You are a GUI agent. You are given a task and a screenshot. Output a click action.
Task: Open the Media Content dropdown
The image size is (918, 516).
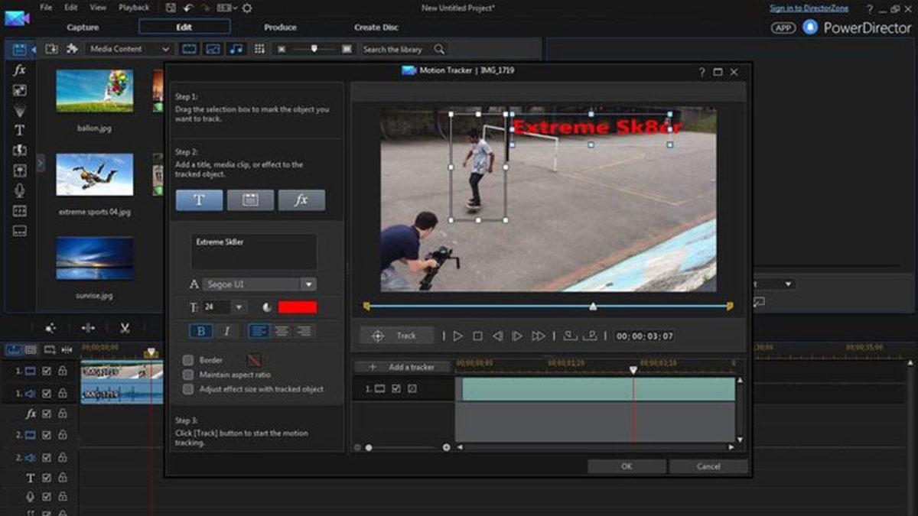coord(164,48)
